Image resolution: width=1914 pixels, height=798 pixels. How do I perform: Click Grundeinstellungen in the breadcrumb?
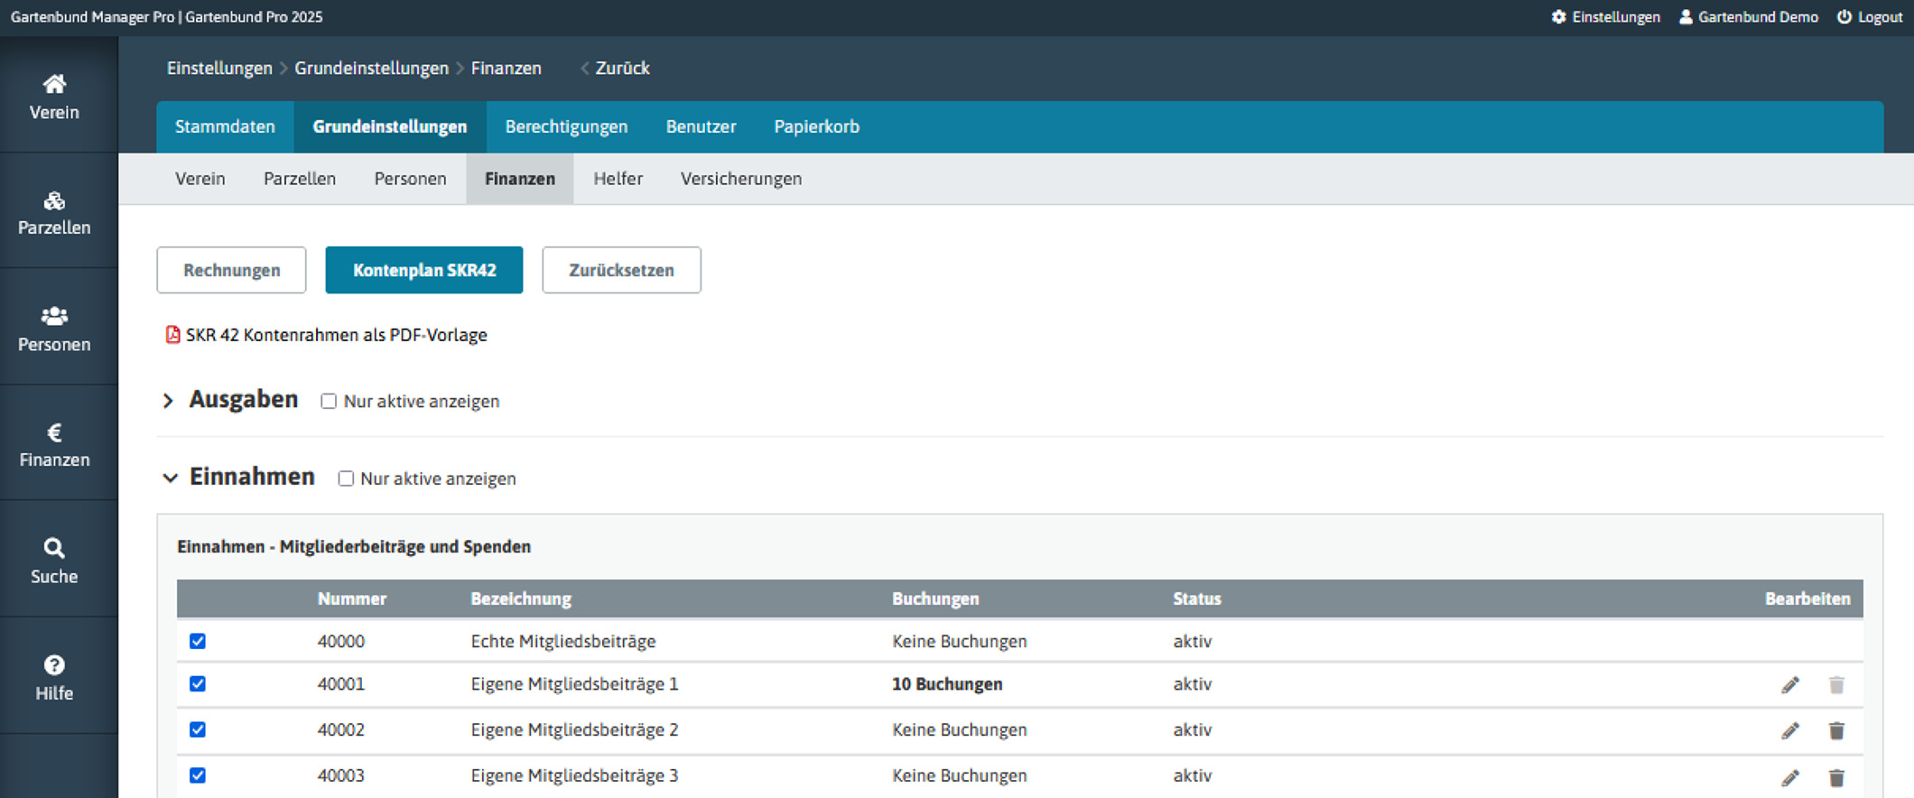371,69
